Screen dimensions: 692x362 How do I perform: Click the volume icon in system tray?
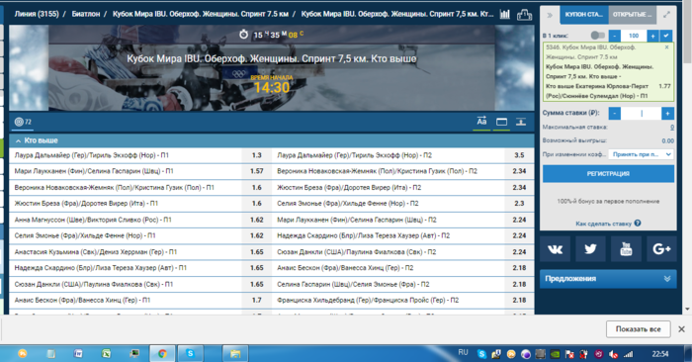pos(614,354)
